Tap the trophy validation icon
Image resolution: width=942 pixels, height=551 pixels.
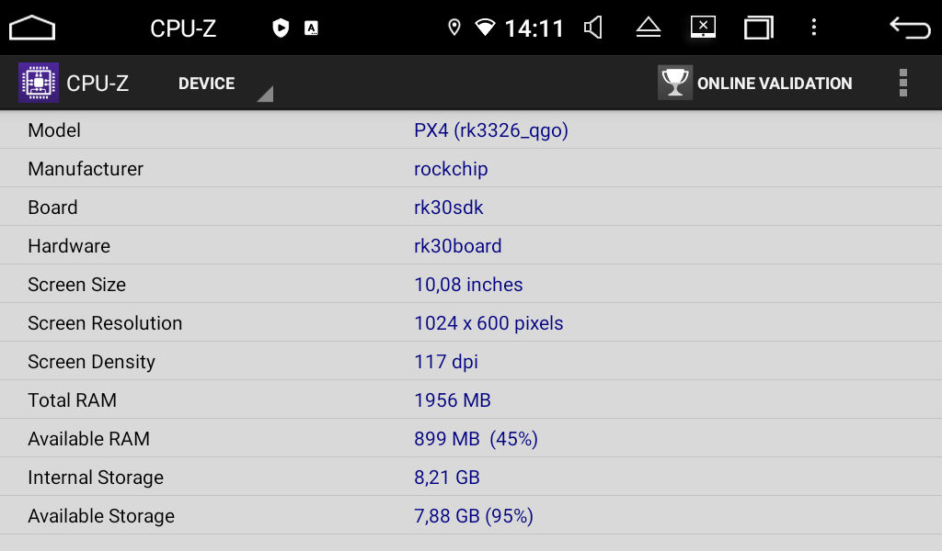click(674, 82)
